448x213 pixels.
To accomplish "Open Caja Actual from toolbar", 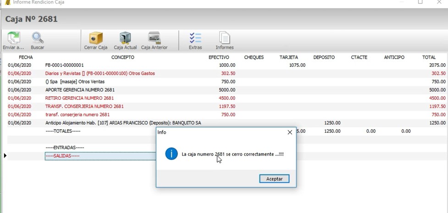I will (x=125, y=38).
